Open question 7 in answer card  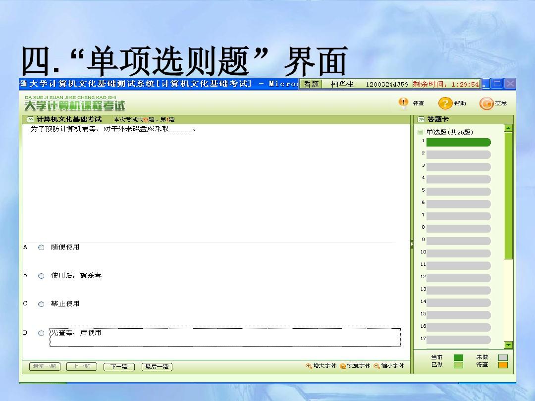pyautogui.click(x=459, y=216)
